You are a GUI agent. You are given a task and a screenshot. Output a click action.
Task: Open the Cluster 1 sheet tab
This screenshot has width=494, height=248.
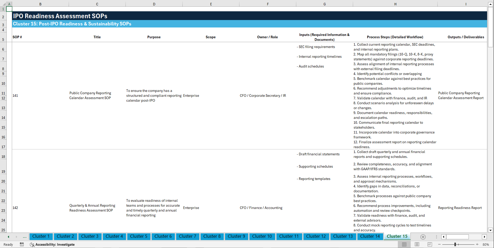click(41, 236)
